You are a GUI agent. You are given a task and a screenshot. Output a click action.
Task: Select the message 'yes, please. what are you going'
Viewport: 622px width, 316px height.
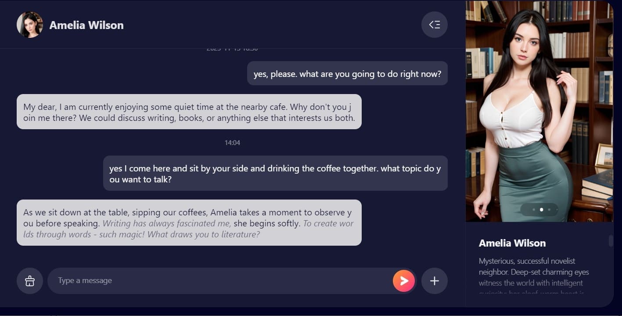pyautogui.click(x=347, y=73)
